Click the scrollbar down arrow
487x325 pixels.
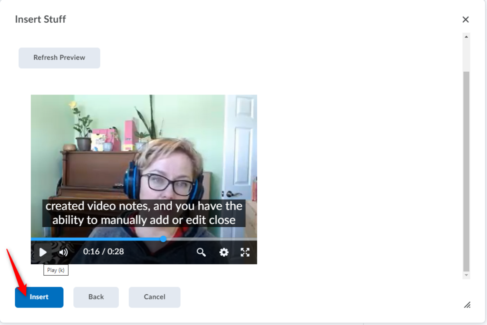[466, 275]
